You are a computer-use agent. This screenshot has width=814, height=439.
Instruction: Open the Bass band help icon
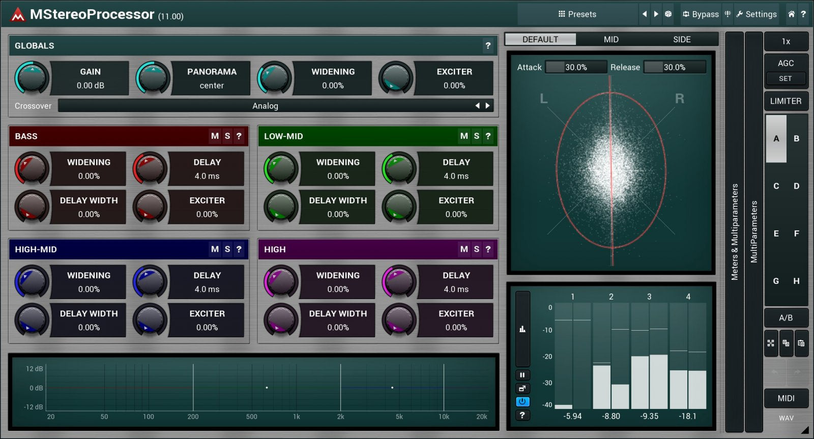click(239, 136)
